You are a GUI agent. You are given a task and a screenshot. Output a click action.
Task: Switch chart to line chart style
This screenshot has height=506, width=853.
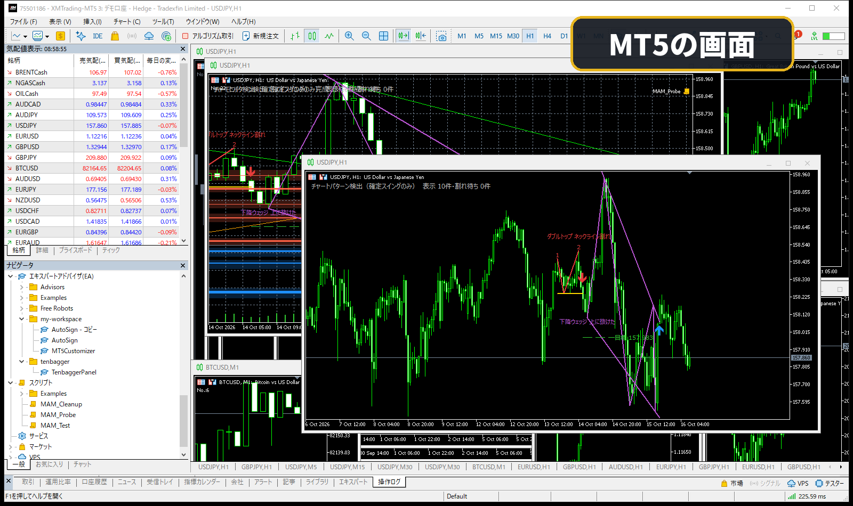click(329, 36)
